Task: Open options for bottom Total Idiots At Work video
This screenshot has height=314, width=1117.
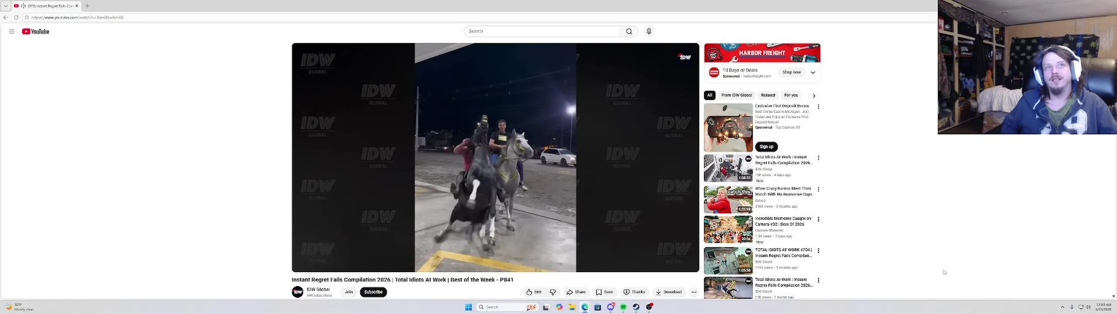Action: pyautogui.click(x=818, y=280)
